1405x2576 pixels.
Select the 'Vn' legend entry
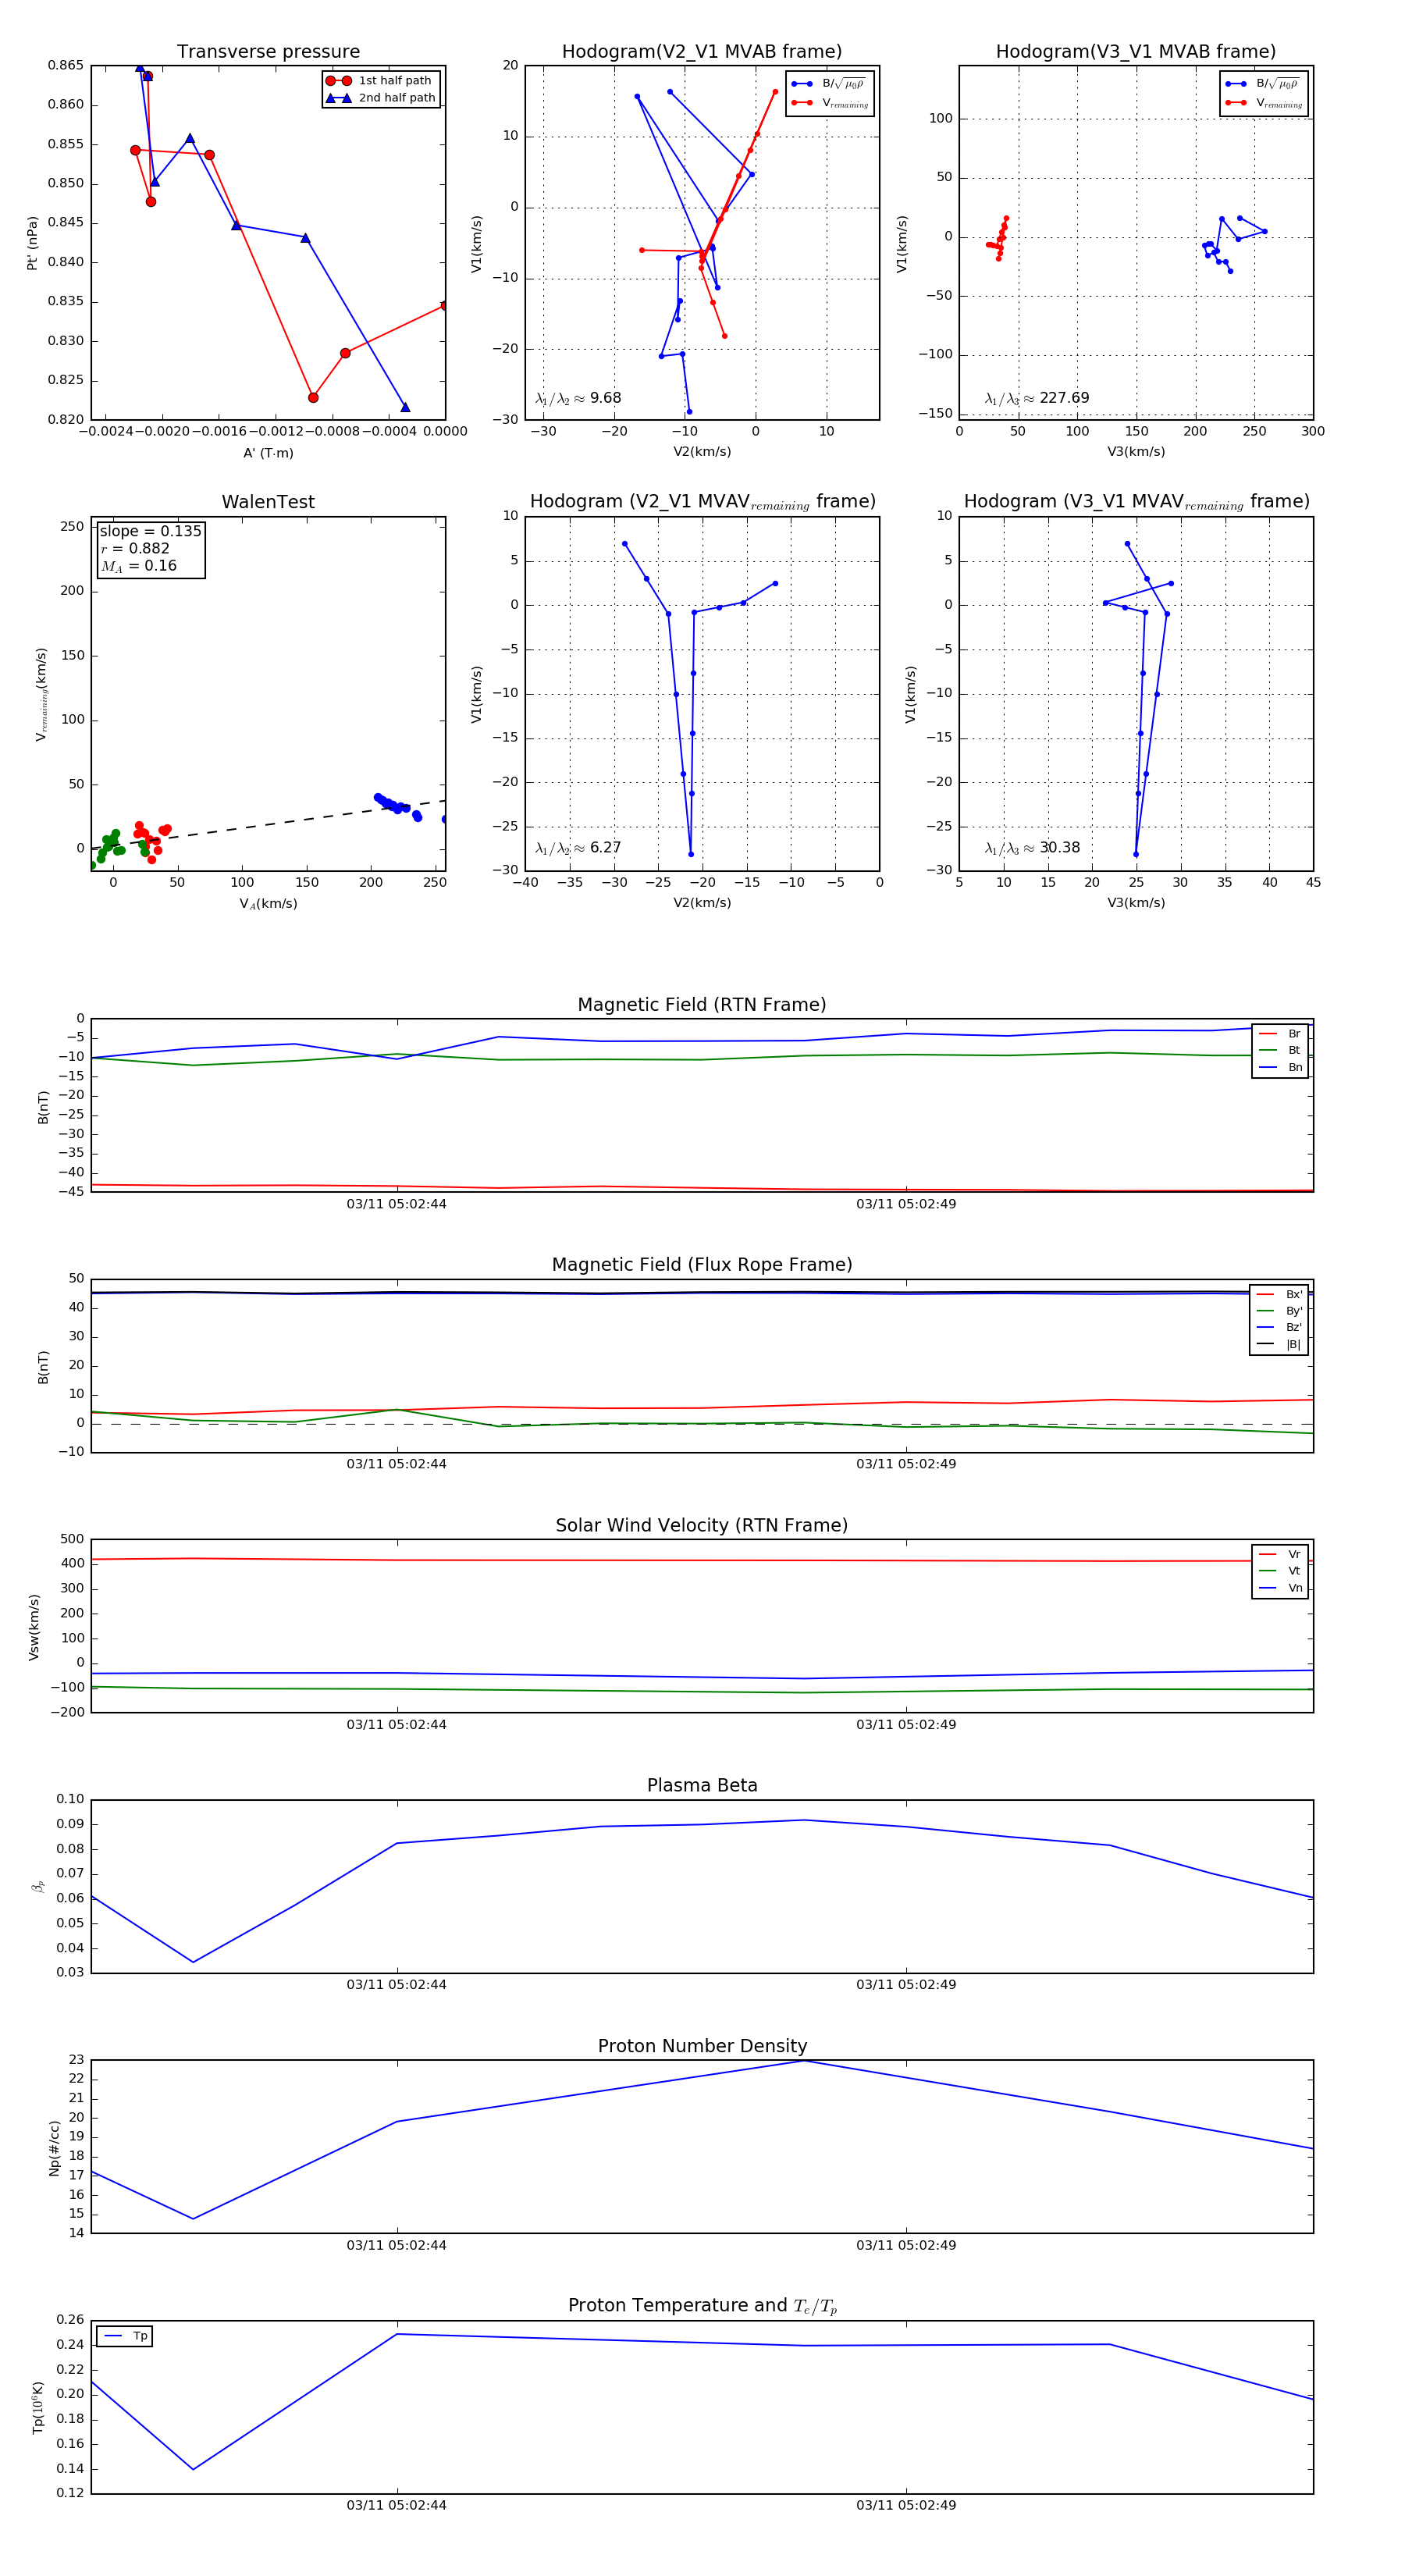coord(1281,1588)
